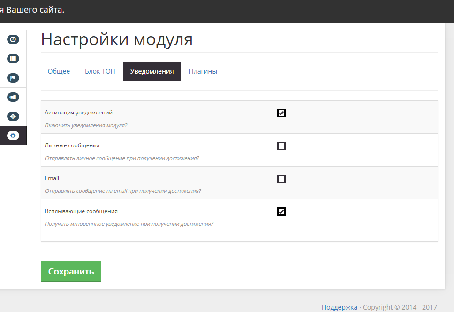Go to the Плагины tab
This screenshot has height=312, width=454.
point(203,71)
